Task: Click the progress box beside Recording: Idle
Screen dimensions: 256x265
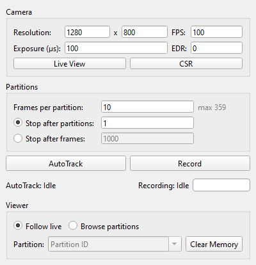Action: [221, 185]
